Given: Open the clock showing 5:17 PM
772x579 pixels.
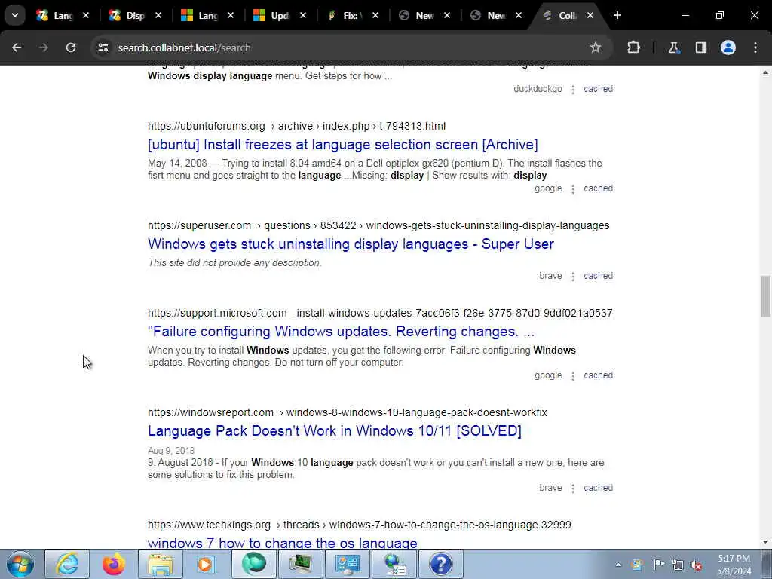Looking at the screenshot, I should click(734, 565).
